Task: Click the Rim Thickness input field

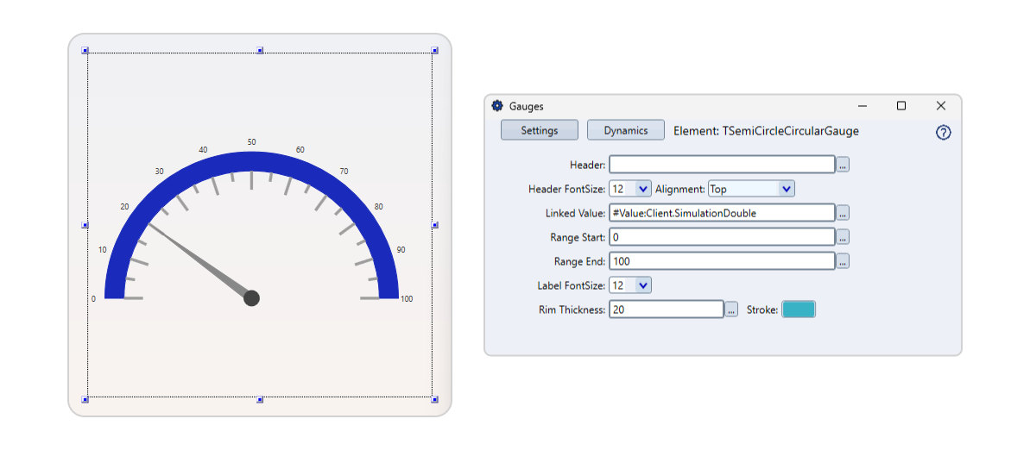Action: point(666,309)
